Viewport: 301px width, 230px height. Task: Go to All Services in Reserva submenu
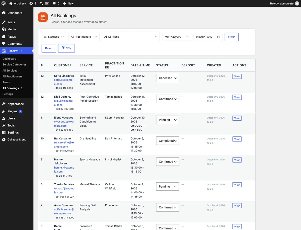[10, 70]
